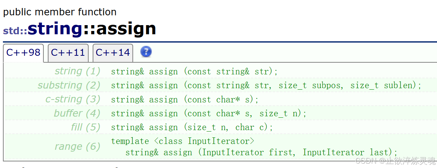Click the template <class InputIterator> line
The image size is (437, 168).
click(x=182, y=141)
